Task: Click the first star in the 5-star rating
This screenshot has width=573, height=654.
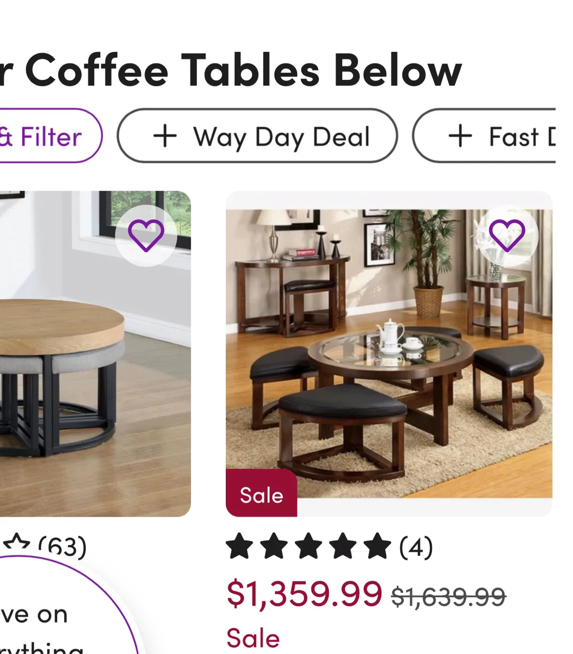Action: click(239, 547)
